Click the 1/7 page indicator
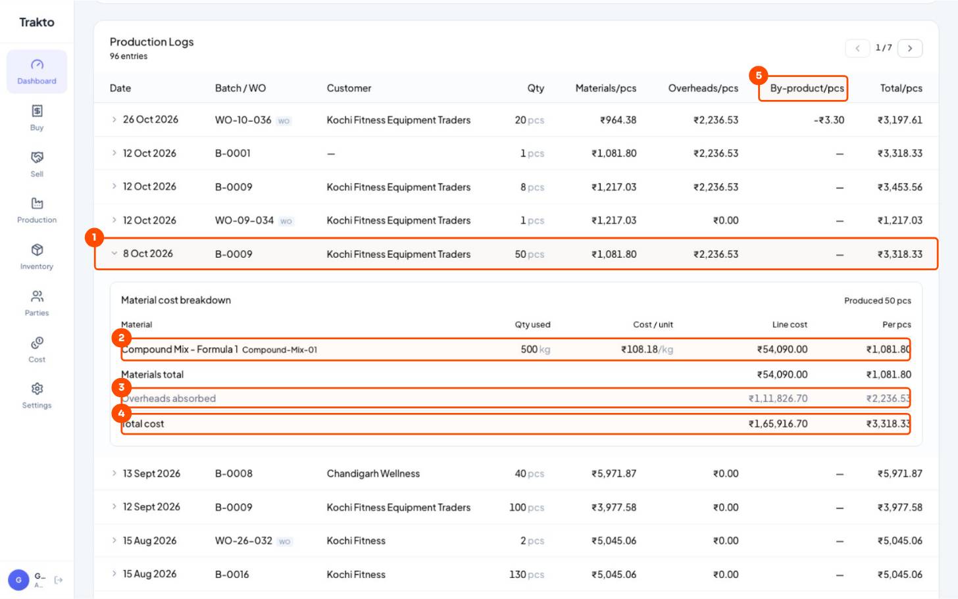This screenshot has width=958, height=599. click(884, 48)
